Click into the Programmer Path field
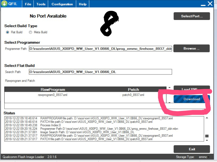Image resolution: width=217 pixels, height=162 pixels. (x=100, y=49)
